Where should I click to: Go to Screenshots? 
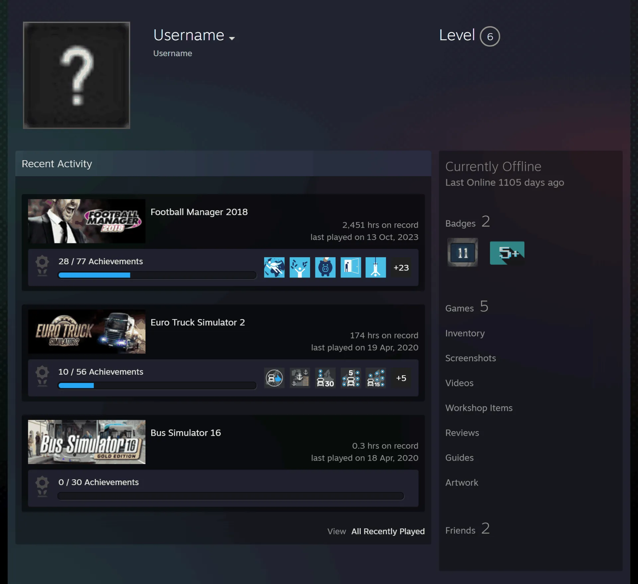(x=471, y=358)
